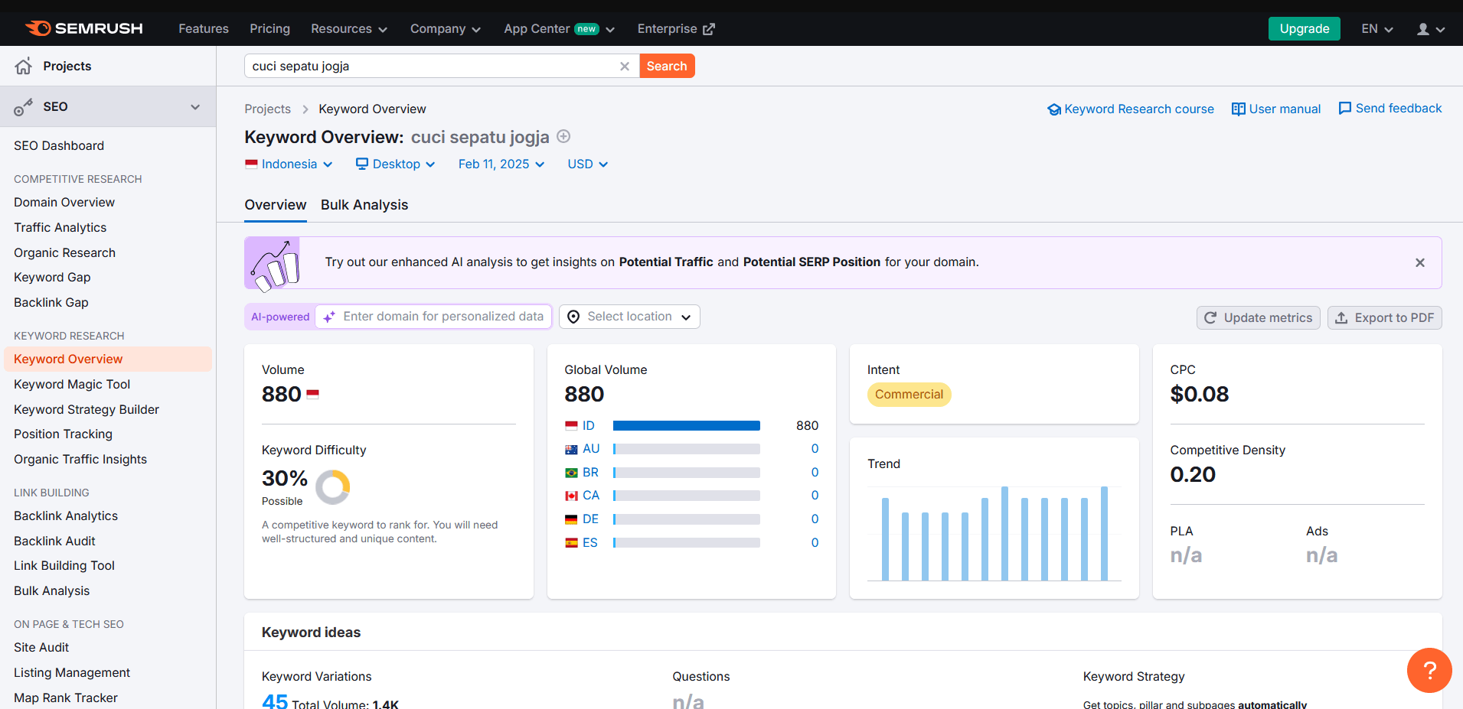The image size is (1463, 709).
Task: Open the Keyword Research course link
Action: click(1131, 109)
